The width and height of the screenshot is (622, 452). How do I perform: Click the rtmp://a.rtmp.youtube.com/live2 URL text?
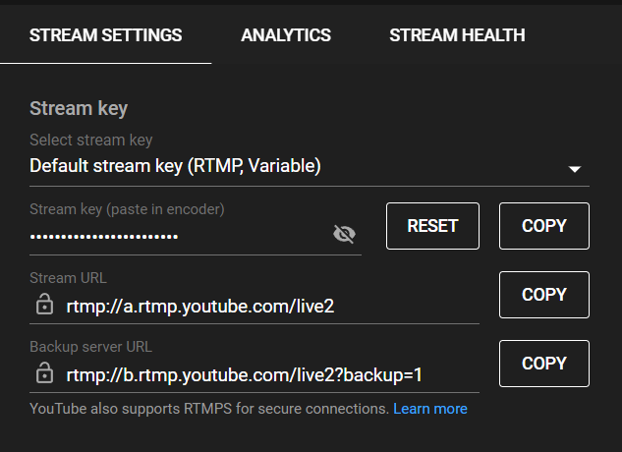click(x=199, y=306)
